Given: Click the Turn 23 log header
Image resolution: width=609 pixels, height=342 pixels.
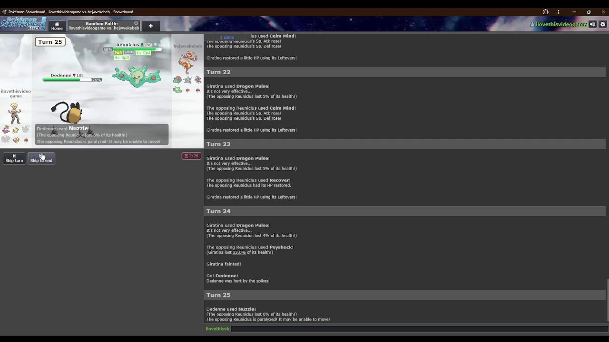Looking at the screenshot, I should [405, 144].
